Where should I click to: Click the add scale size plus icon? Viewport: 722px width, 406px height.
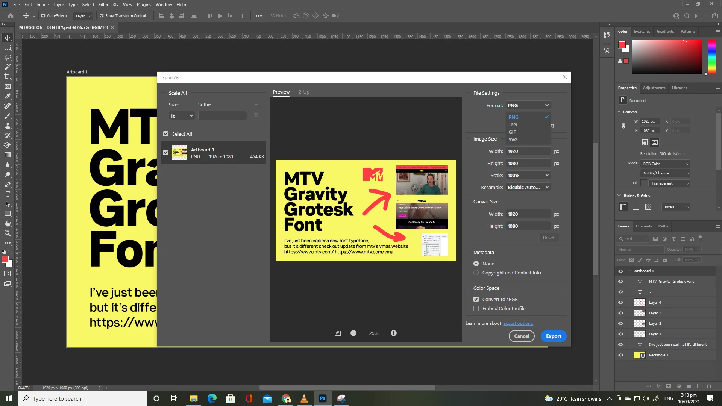tap(256, 105)
